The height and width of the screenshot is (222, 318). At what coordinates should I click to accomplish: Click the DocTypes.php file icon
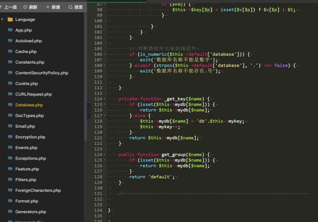click(x=10, y=115)
